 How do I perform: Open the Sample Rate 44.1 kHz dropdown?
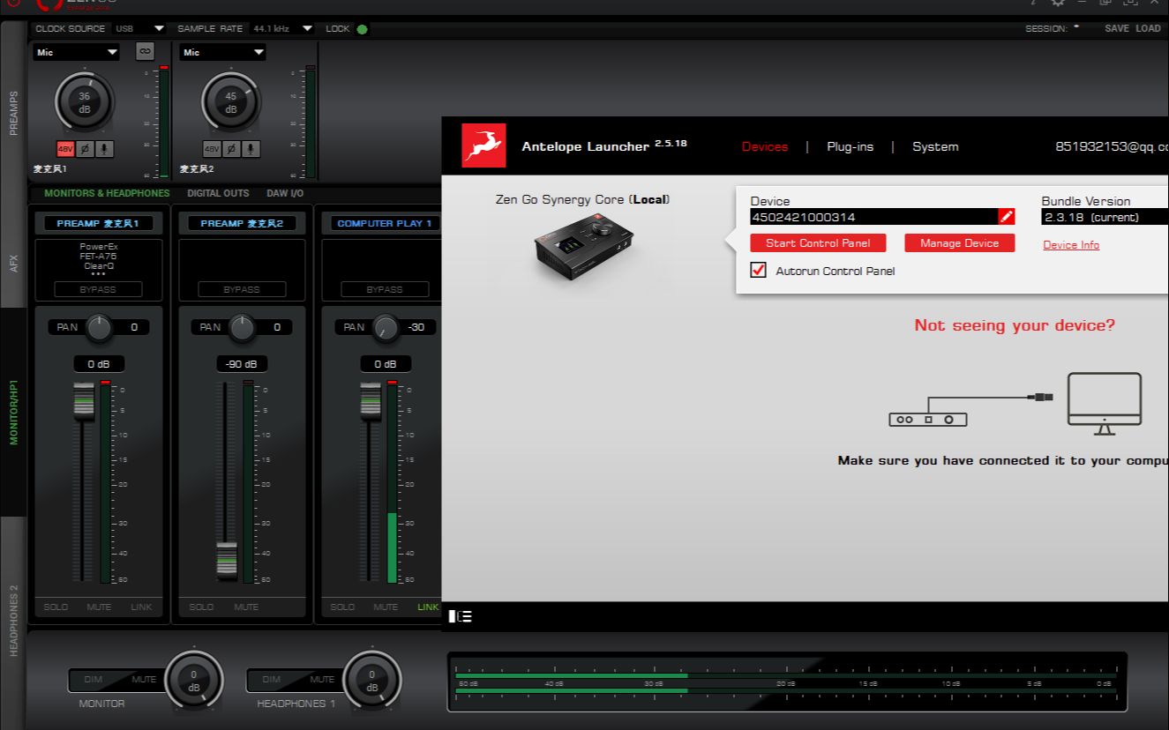[x=282, y=28]
